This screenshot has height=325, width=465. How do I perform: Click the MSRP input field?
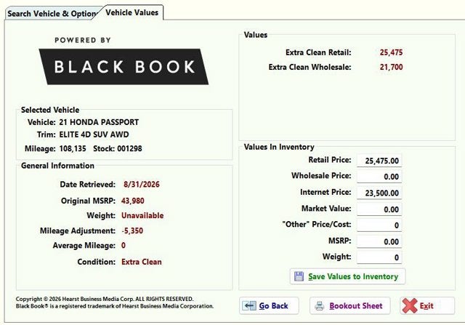coord(379,241)
